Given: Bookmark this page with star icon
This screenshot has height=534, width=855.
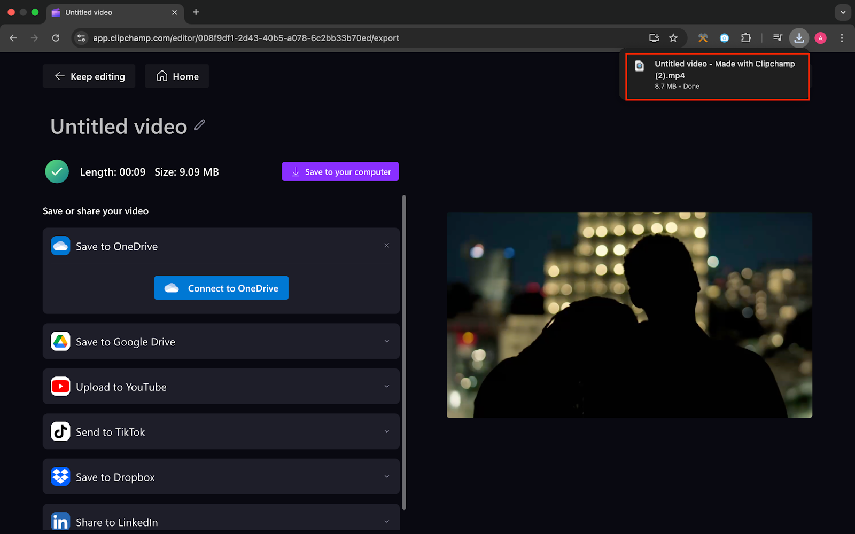Looking at the screenshot, I should (673, 38).
